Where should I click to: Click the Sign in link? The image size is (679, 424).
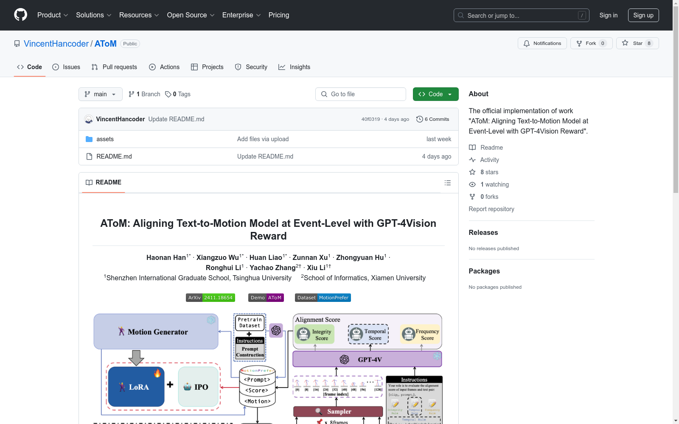[609, 15]
